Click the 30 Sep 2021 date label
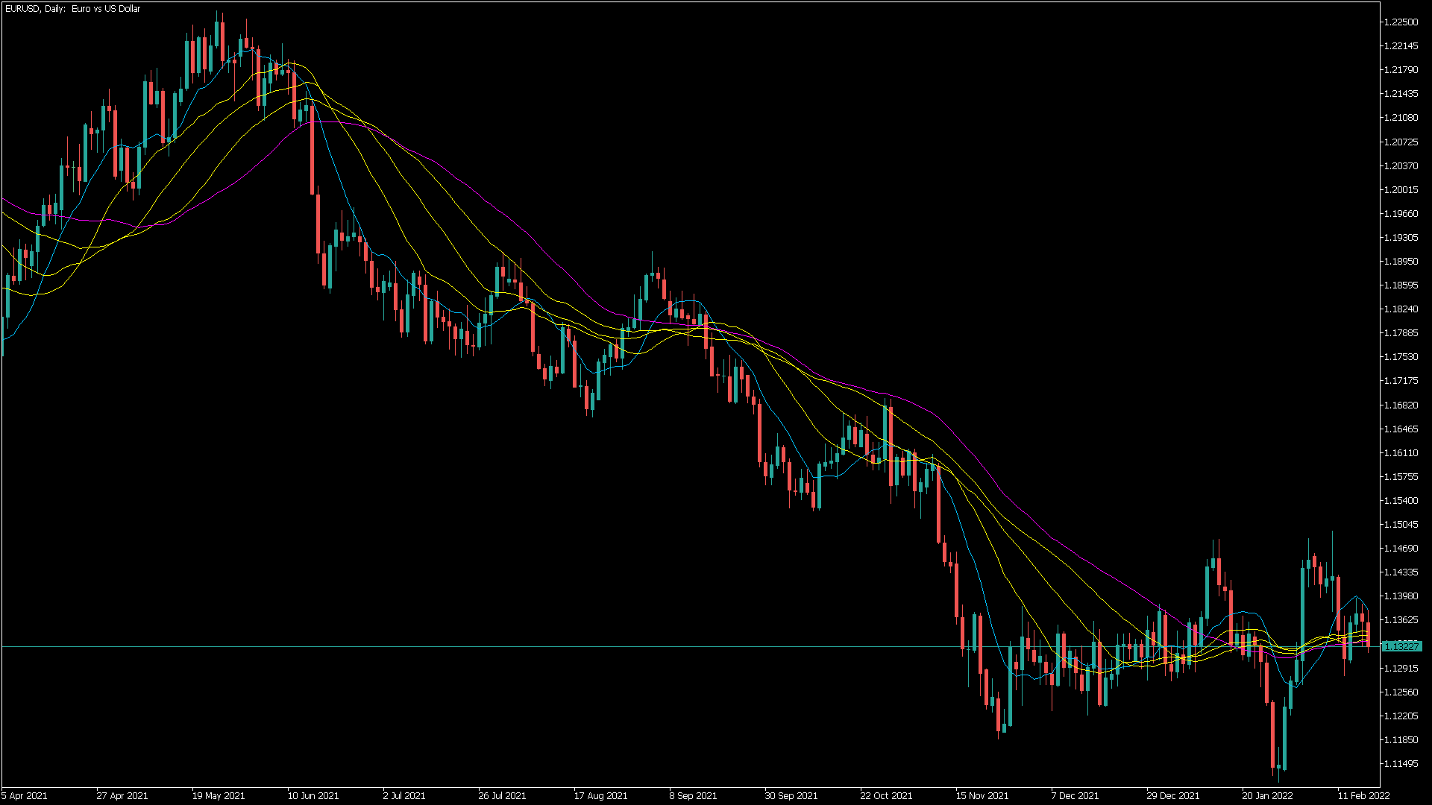1432x805 pixels. pos(791,796)
